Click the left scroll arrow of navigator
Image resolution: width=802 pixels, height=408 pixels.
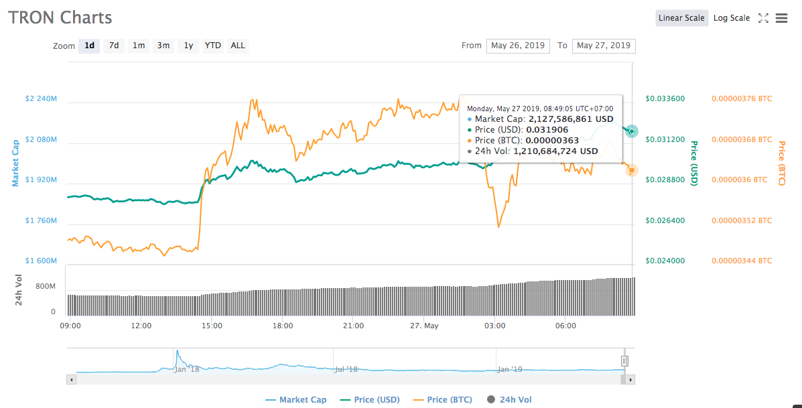[x=72, y=379]
